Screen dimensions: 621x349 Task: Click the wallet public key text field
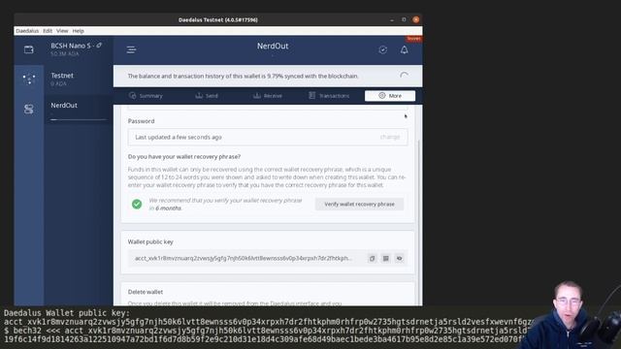pyautogui.click(x=244, y=259)
